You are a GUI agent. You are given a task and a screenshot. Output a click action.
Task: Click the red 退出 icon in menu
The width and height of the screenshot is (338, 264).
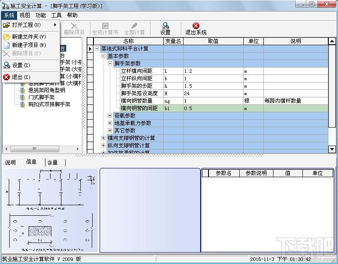(7, 77)
